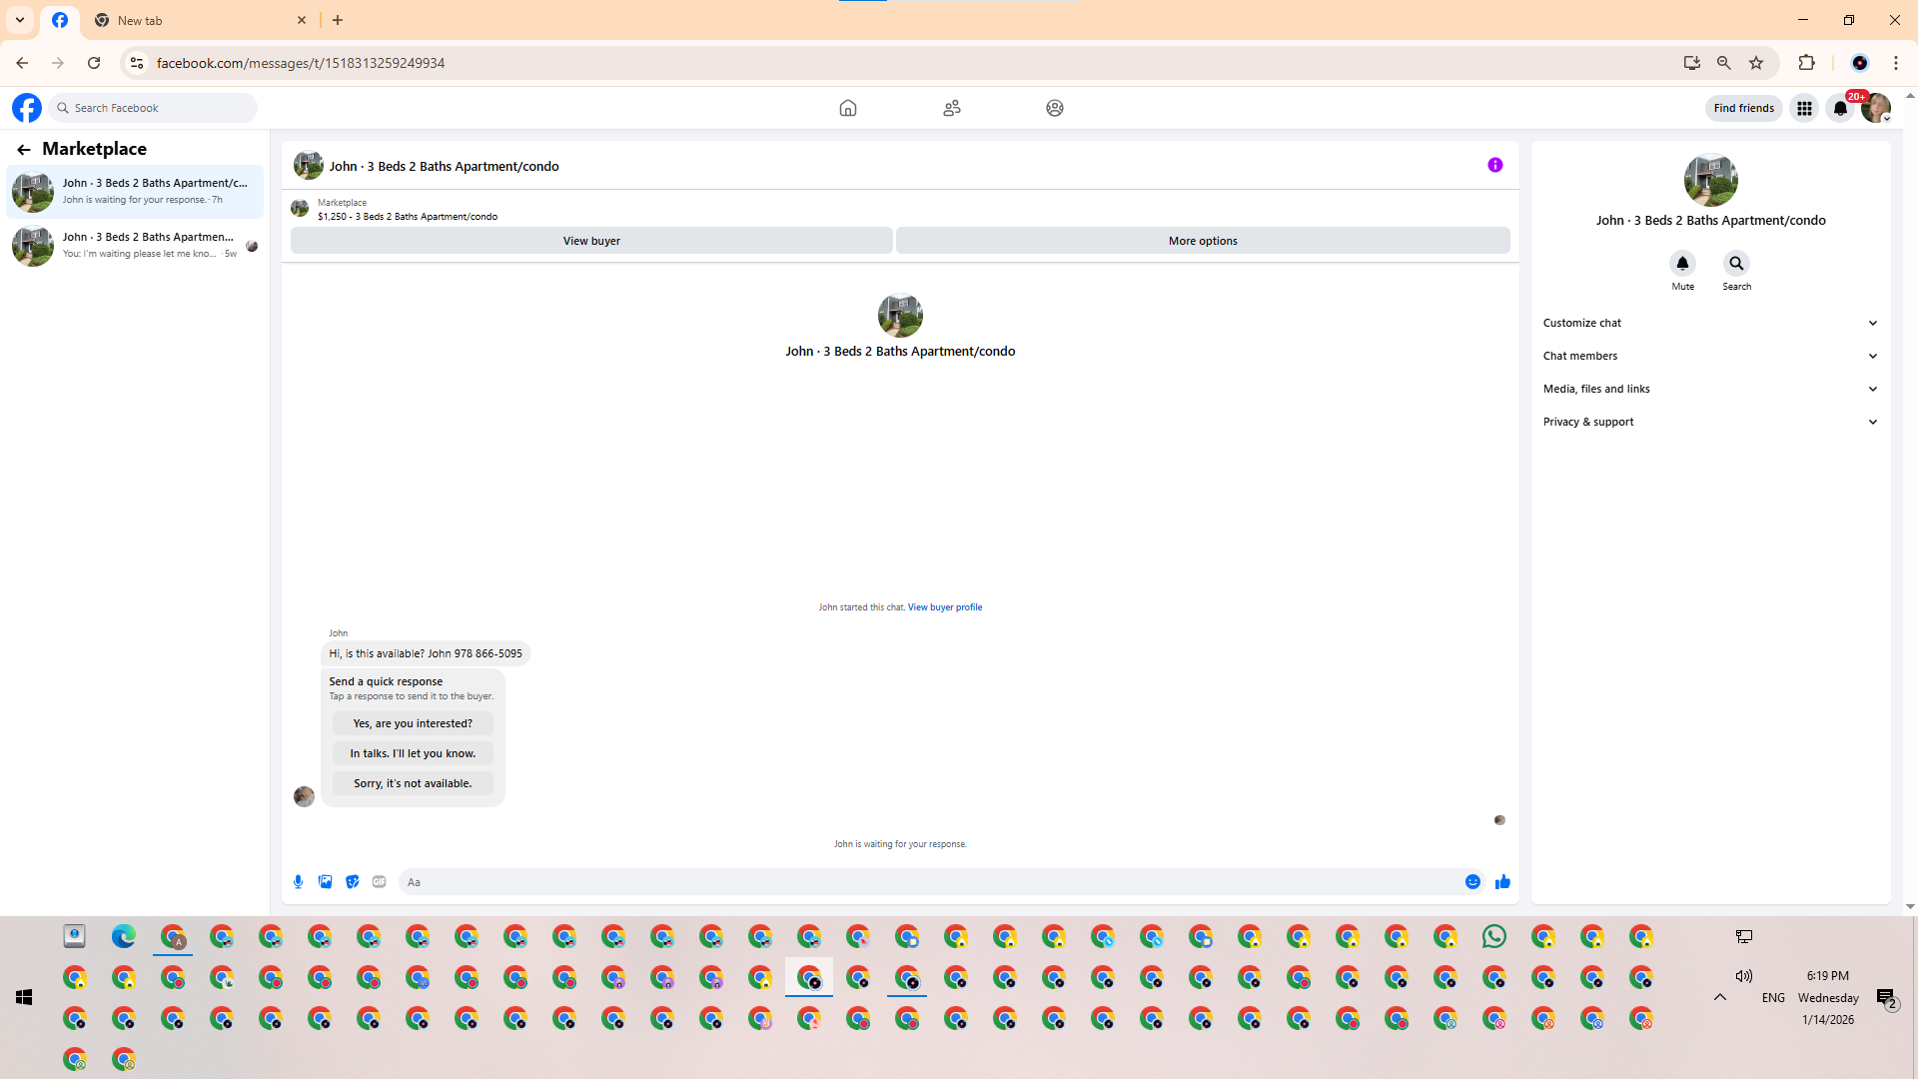Expand Media, files and links section

click(1710, 389)
